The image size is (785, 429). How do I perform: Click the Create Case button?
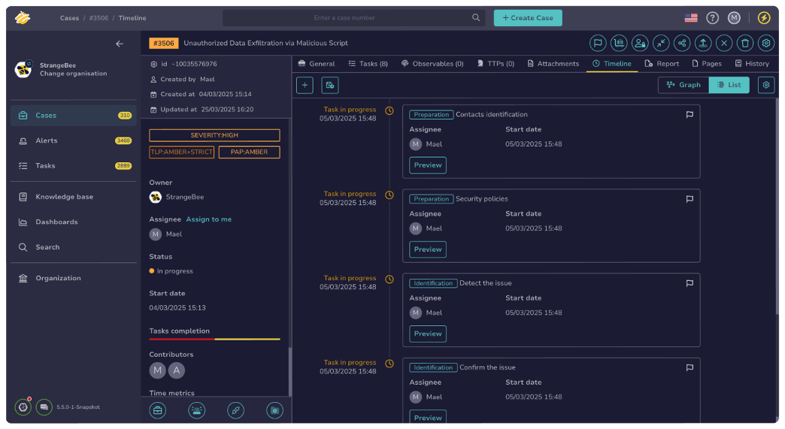(528, 18)
